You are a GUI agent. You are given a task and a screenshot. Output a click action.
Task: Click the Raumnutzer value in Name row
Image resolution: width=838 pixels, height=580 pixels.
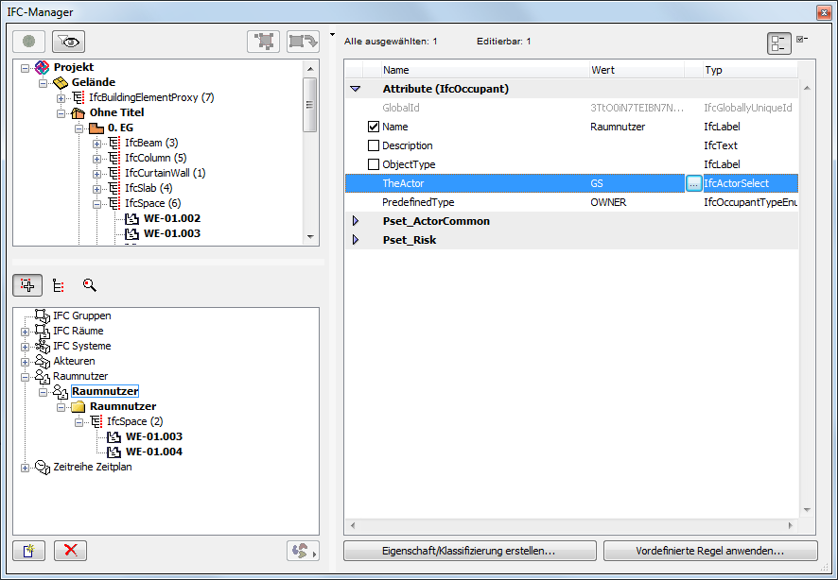[x=618, y=127]
